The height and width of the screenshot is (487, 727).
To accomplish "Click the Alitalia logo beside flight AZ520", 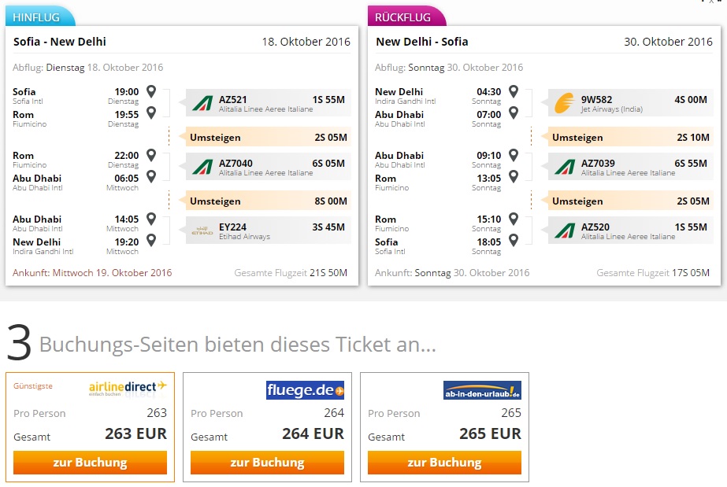I will [565, 231].
